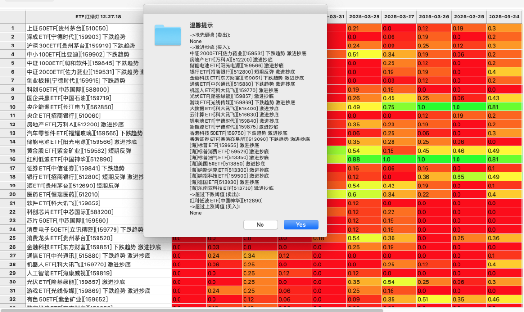Click the horizontal scrollbar at the table bottom
The width and height of the screenshot is (524, 312).
(192, 310)
